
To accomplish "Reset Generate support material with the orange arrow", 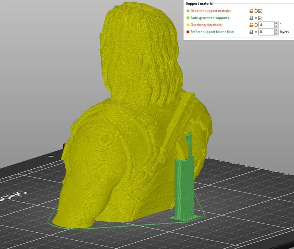I will (256, 11).
